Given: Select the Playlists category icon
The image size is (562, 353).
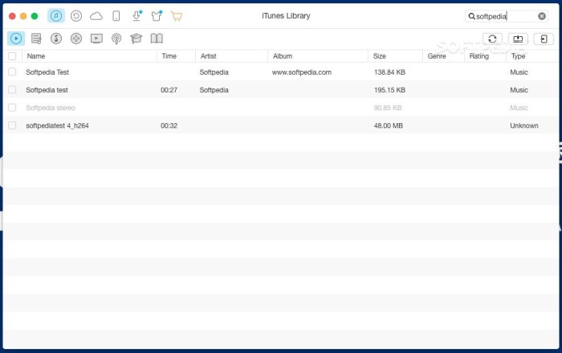Looking at the screenshot, I should 36,39.
